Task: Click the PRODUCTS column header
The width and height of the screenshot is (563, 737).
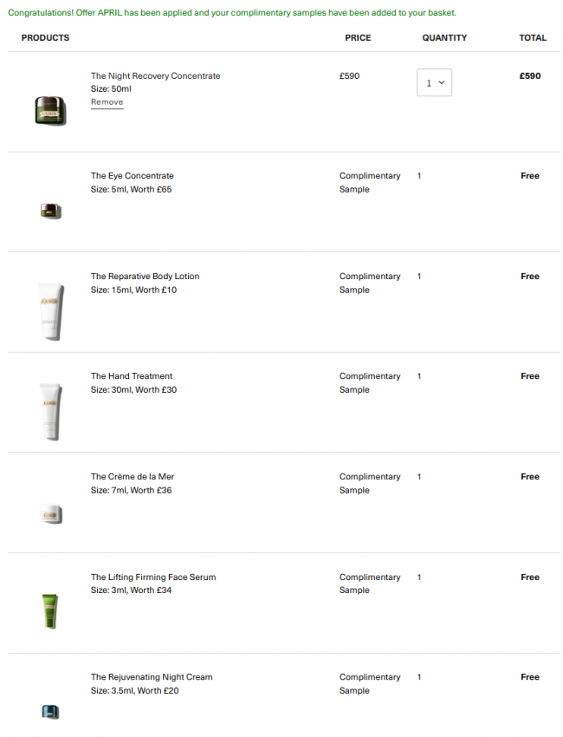Action: pos(45,37)
